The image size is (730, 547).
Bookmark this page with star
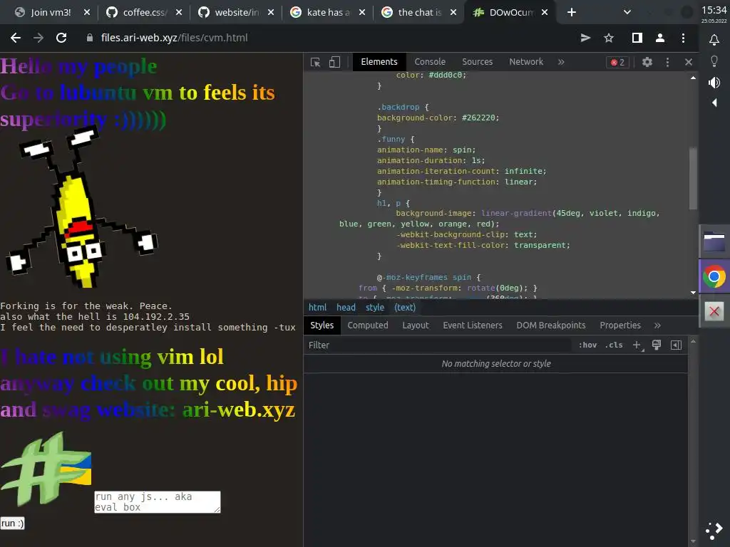pyautogui.click(x=609, y=38)
